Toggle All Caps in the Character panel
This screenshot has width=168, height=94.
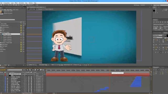click(160, 52)
